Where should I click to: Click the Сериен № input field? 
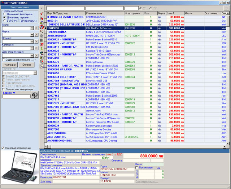point(16,95)
